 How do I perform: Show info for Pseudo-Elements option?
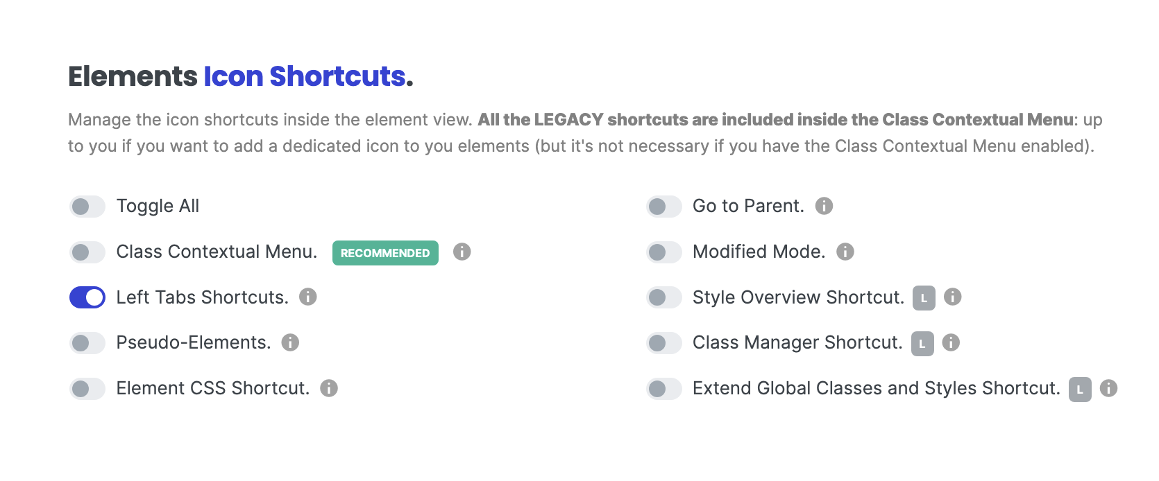click(x=290, y=342)
